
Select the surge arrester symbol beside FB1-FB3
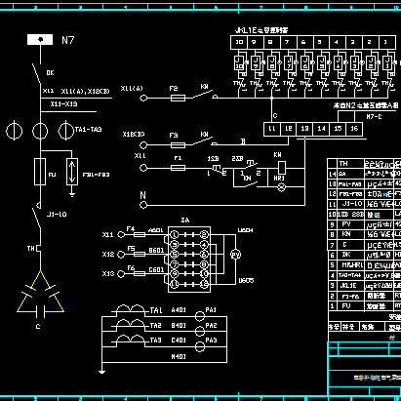tap(72, 172)
